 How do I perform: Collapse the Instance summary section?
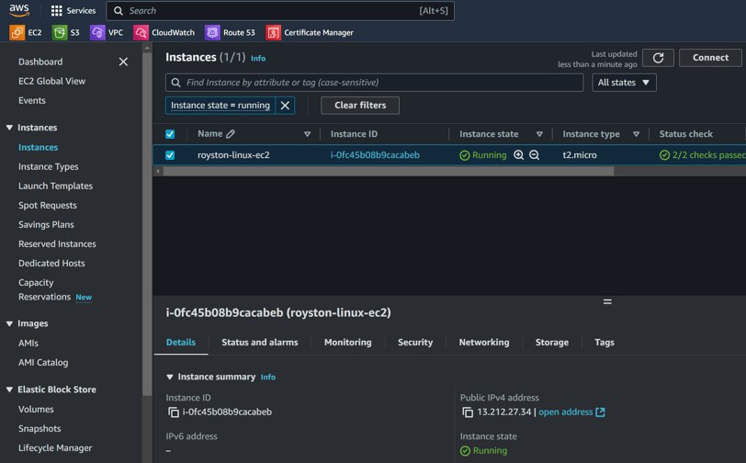(170, 377)
